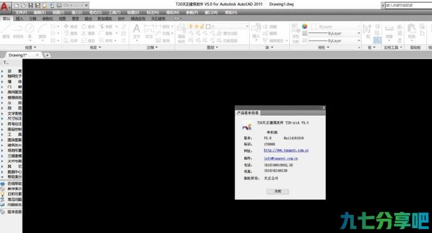Image resolution: width=432 pixels, height=233 pixels.
Task: Select the Move (移动) modify tool
Action: [x=71, y=26]
